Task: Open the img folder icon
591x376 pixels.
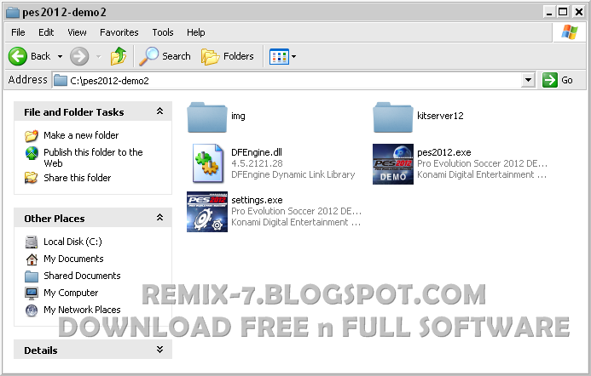Action: pyautogui.click(x=207, y=117)
